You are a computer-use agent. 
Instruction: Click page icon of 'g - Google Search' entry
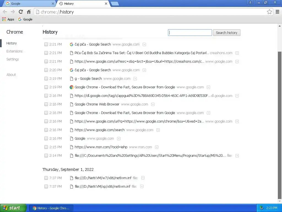(71, 79)
